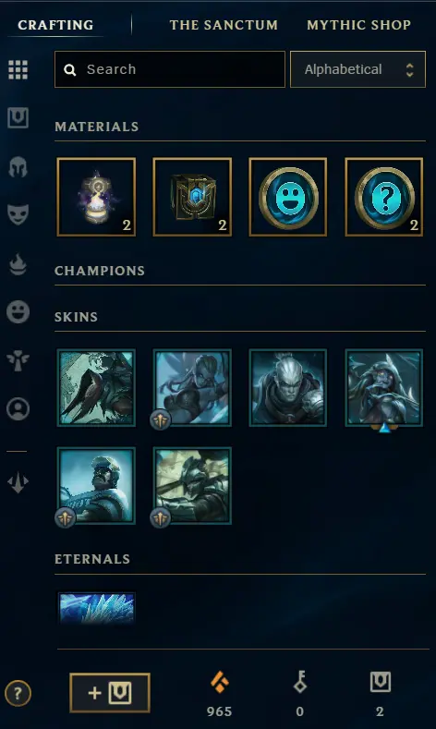This screenshot has height=729, width=436.
Task: Filter loot by emotes smiley icon
Action: pyautogui.click(x=18, y=312)
